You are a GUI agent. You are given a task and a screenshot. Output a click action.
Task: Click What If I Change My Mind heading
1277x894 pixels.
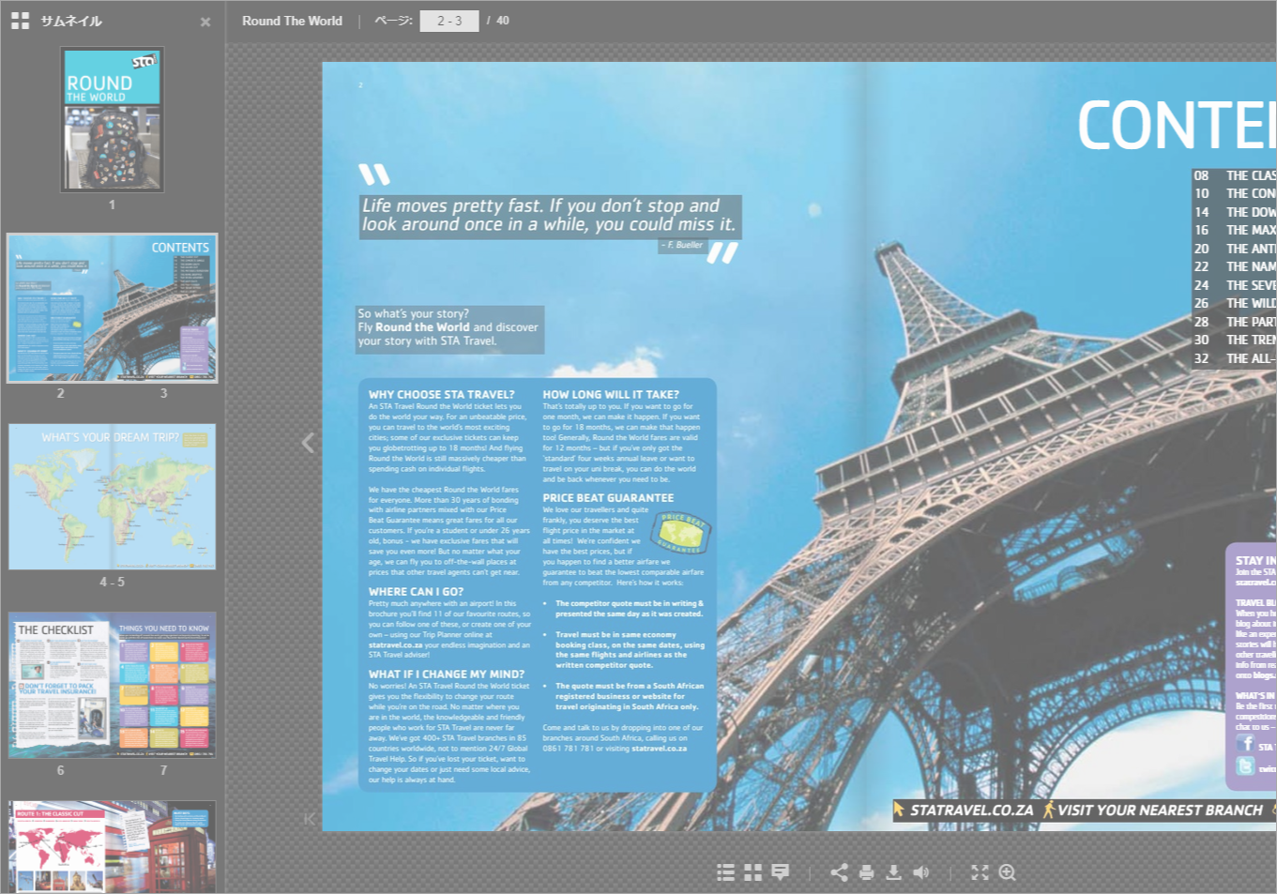tap(447, 674)
